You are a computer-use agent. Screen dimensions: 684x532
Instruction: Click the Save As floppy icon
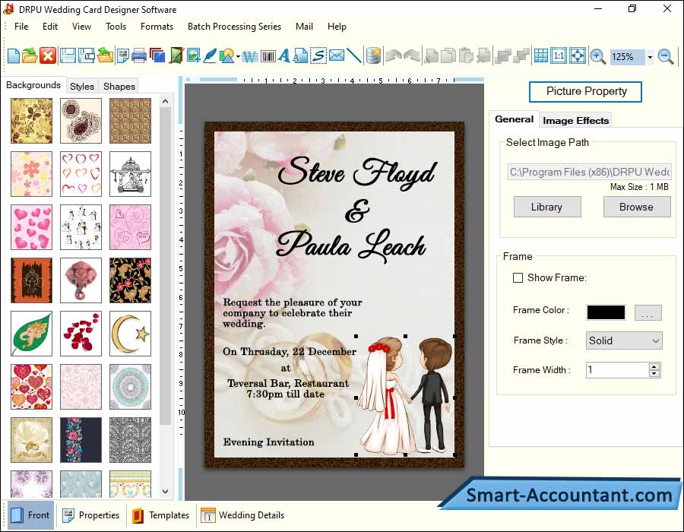click(87, 56)
